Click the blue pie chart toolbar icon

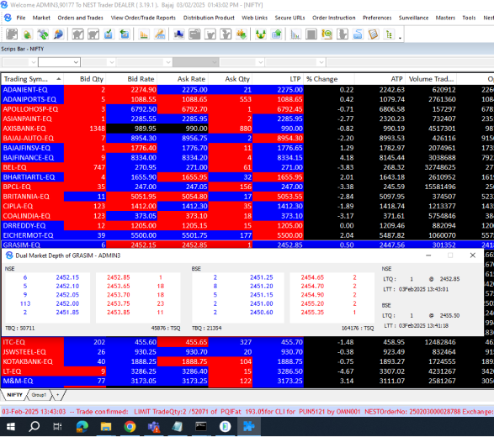pos(58,34)
